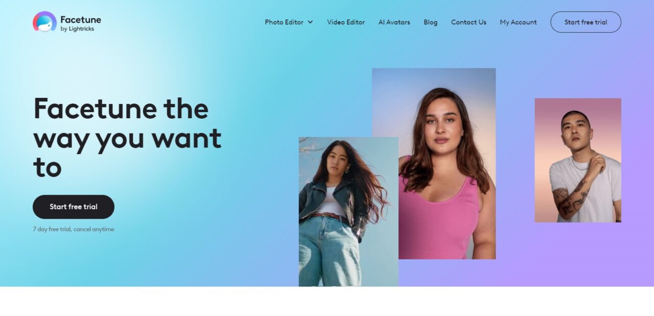The image size is (654, 316).
Task: Open the AI Avatars page
Action: click(394, 22)
